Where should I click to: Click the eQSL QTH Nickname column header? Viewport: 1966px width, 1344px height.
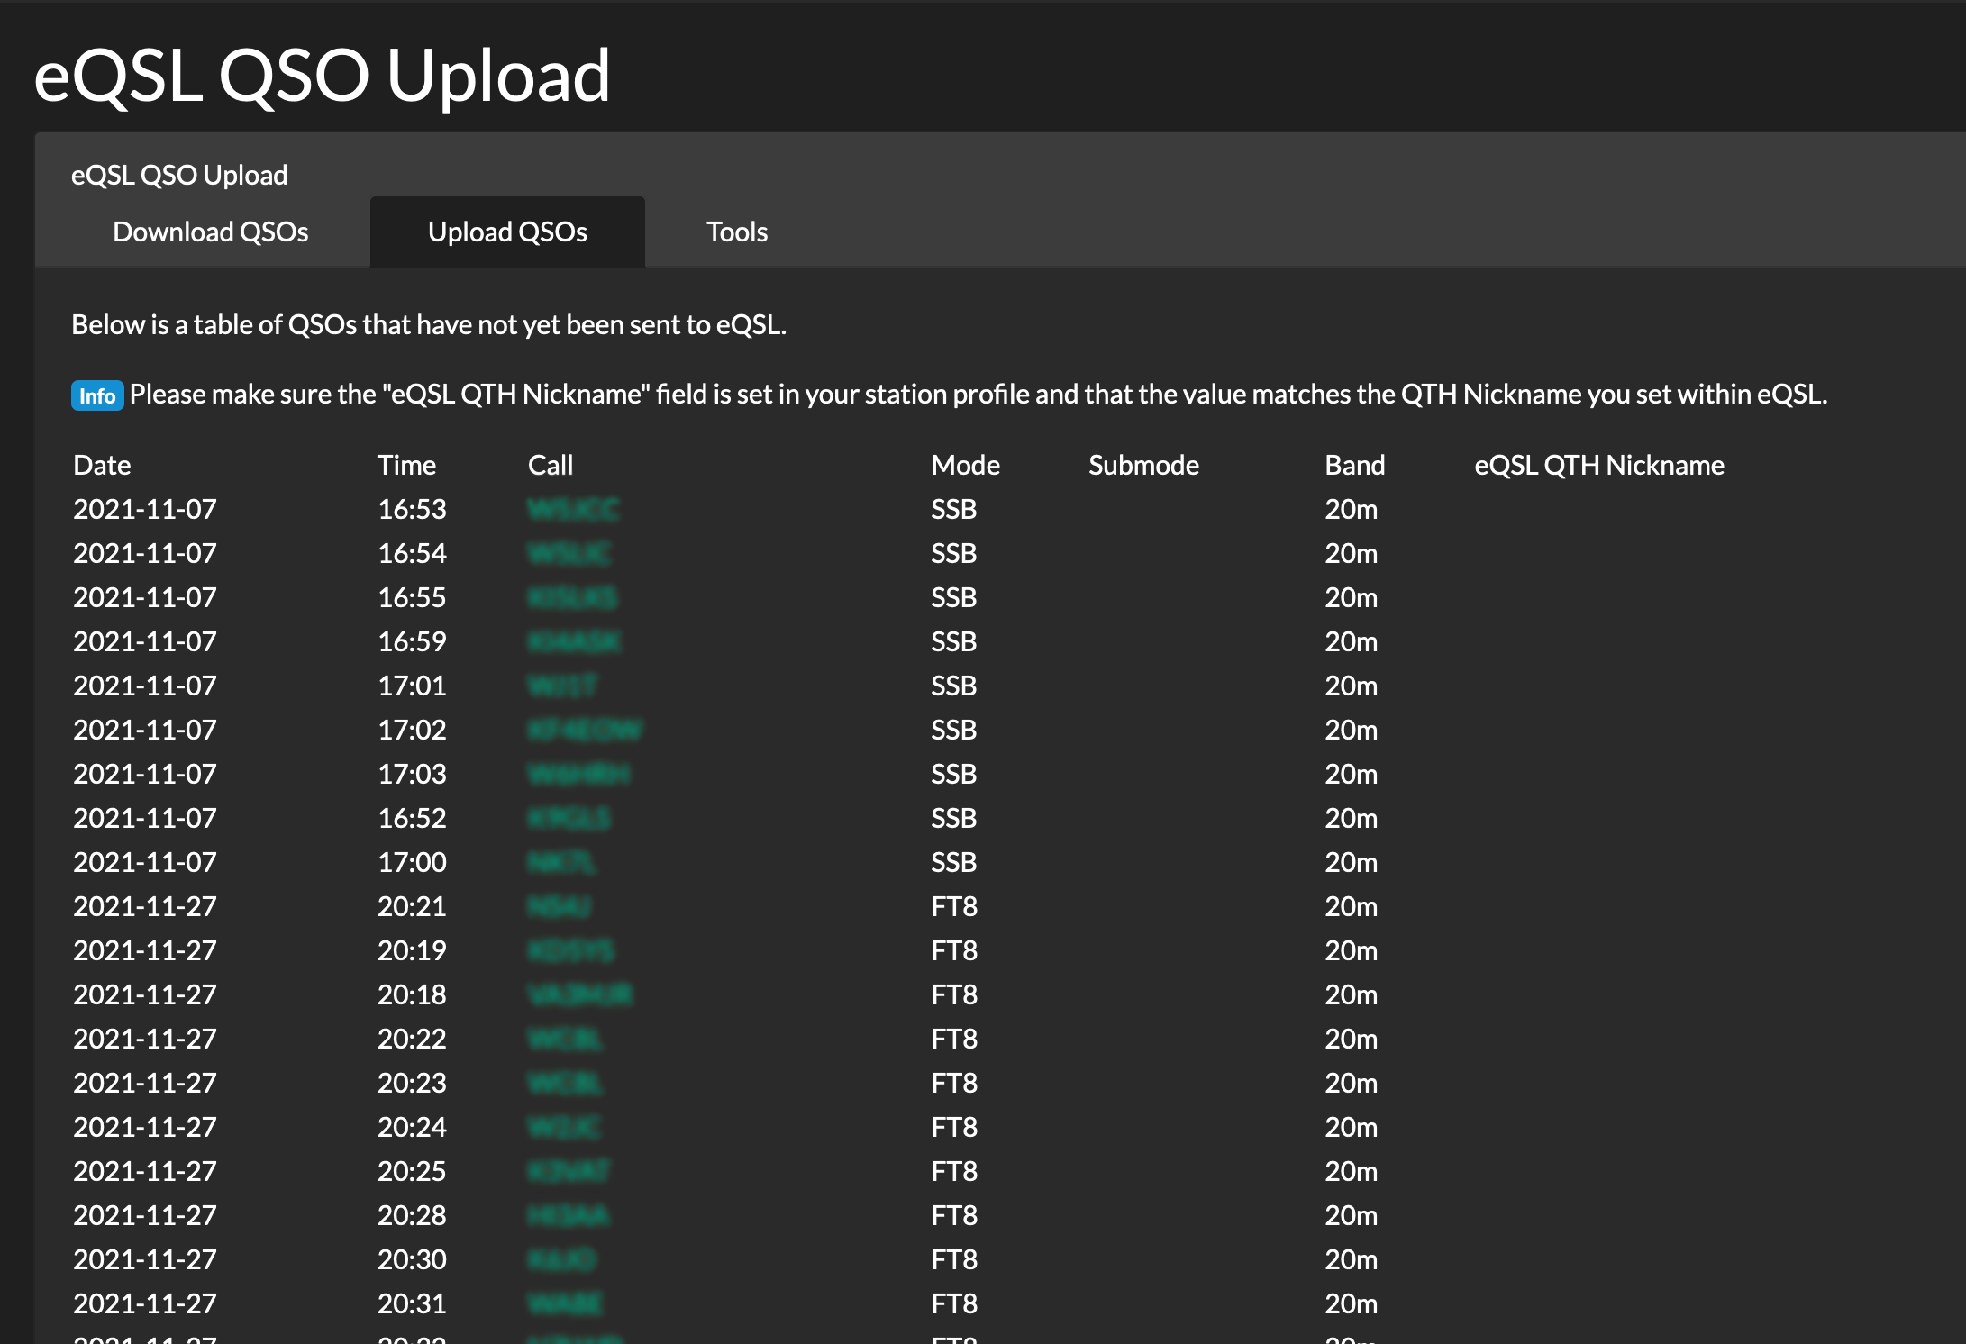click(x=1597, y=464)
